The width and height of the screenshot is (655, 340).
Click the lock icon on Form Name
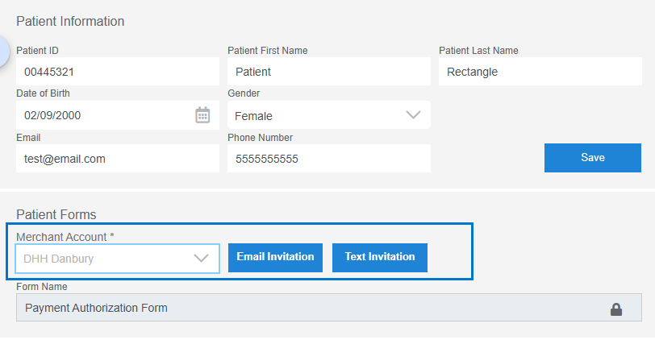click(616, 309)
